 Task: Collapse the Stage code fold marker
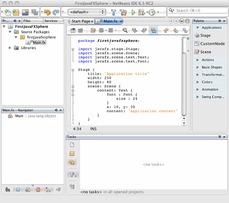[73, 70]
